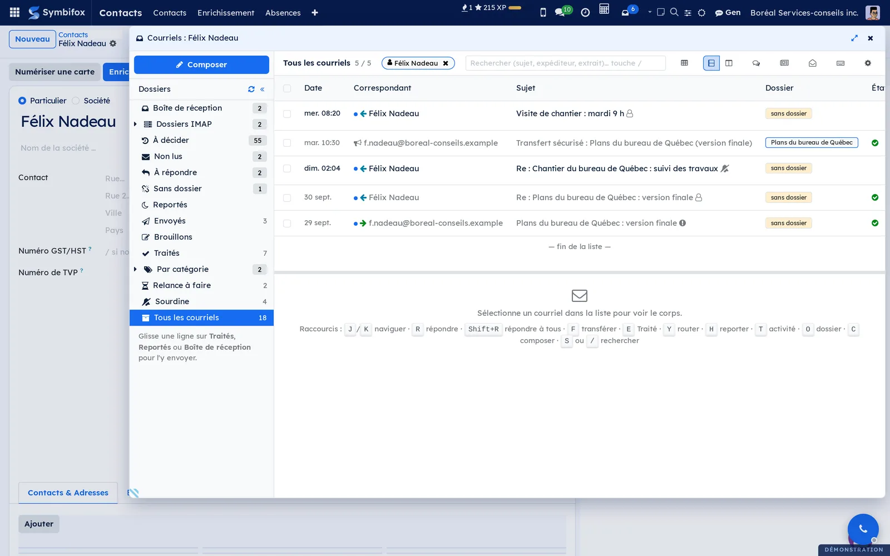This screenshot has height=556, width=890.
Task: Open the Enrichissement menu
Action: (226, 12)
